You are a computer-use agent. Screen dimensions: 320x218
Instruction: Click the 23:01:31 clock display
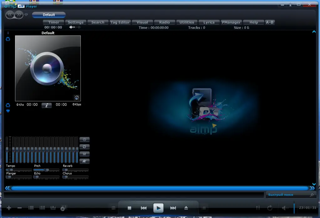click(x=308, y=208)
